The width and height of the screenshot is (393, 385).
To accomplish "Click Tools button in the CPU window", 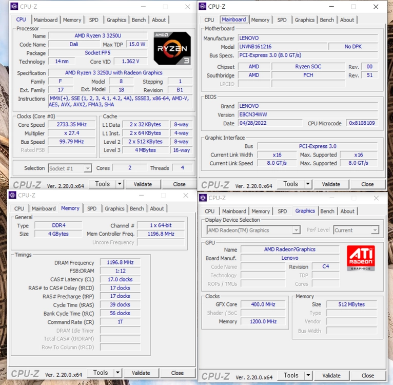I will pos(102,184).
